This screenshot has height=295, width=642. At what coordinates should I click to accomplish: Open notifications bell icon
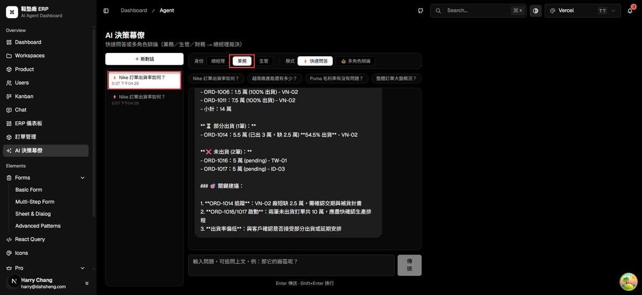pyautogui.click(x=630, y=11)
